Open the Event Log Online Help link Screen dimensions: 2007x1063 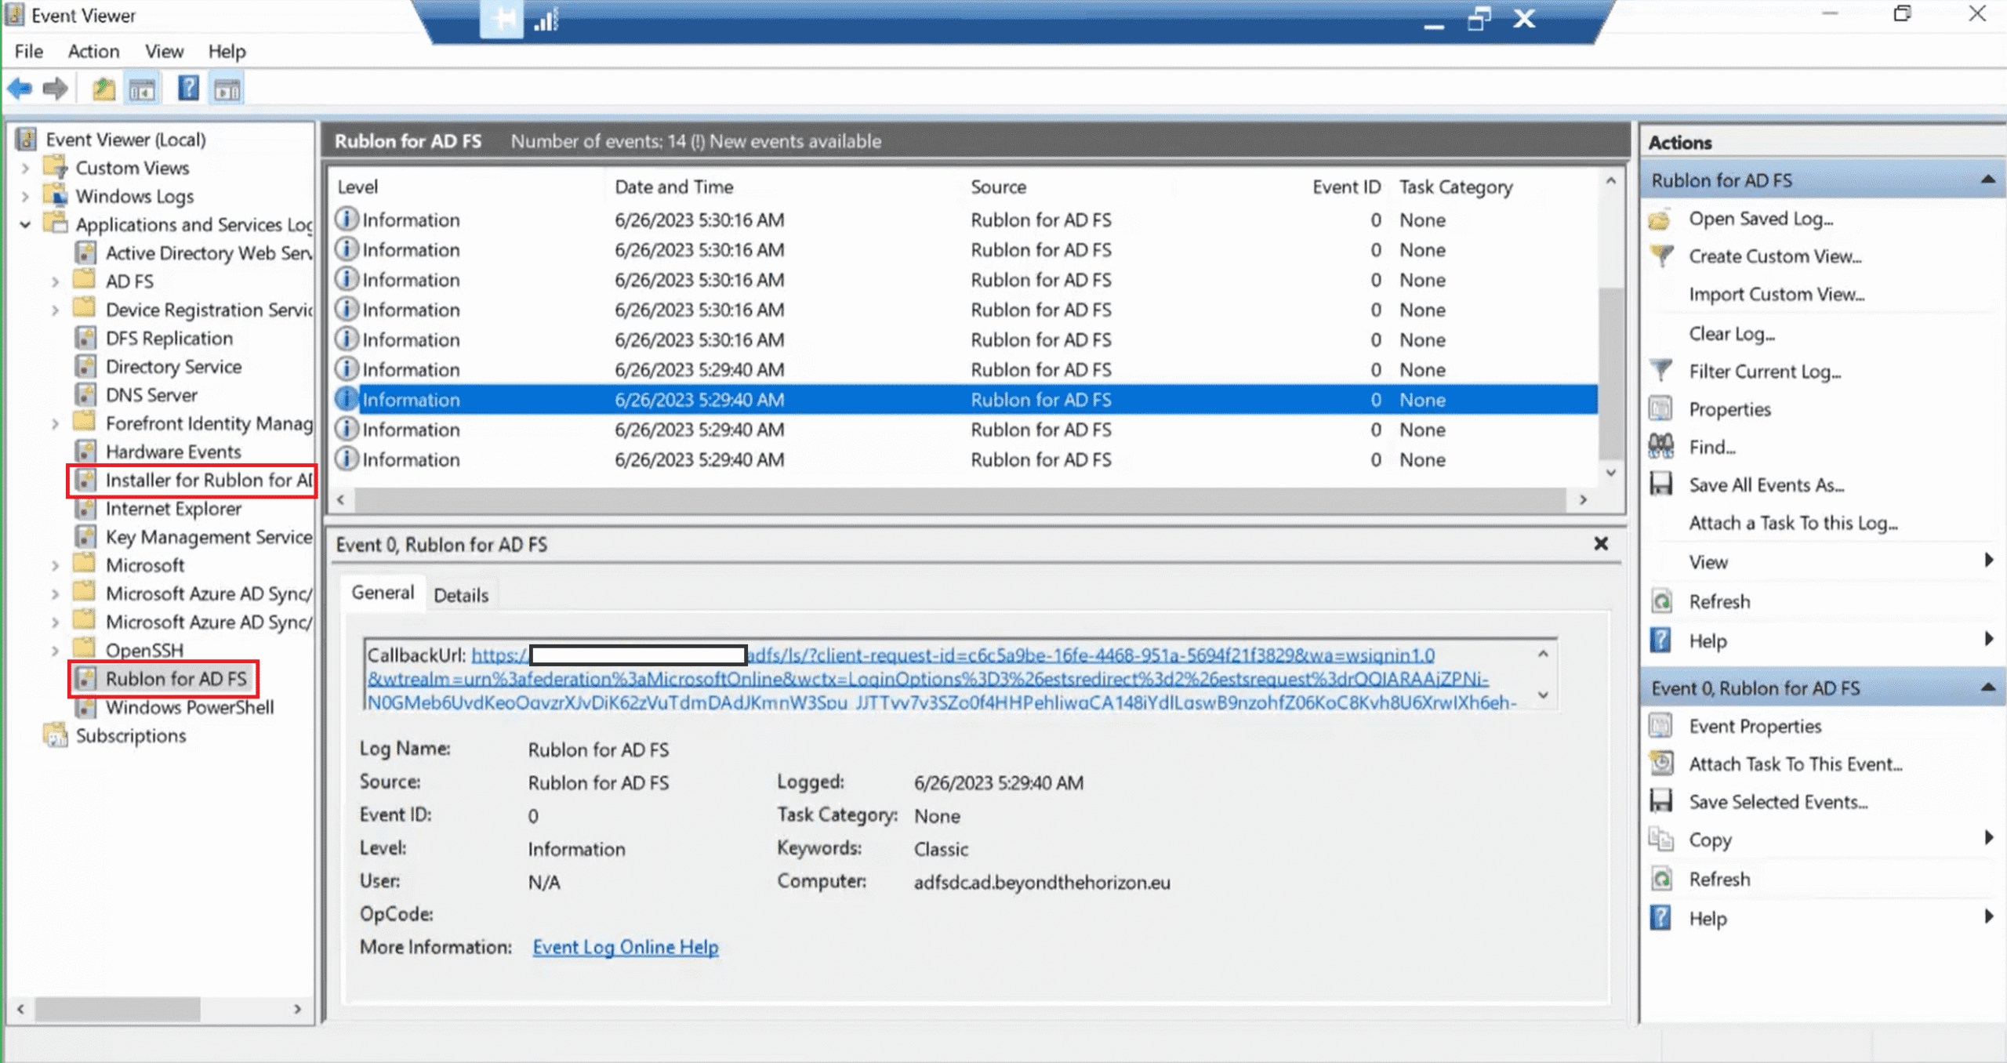[x=625, y=947]
